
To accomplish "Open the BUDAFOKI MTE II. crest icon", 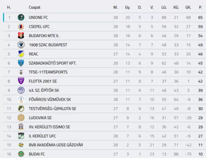I will 21,36.
